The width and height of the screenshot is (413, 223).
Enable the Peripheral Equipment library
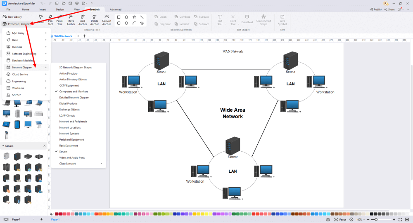(x=71, y=140)
